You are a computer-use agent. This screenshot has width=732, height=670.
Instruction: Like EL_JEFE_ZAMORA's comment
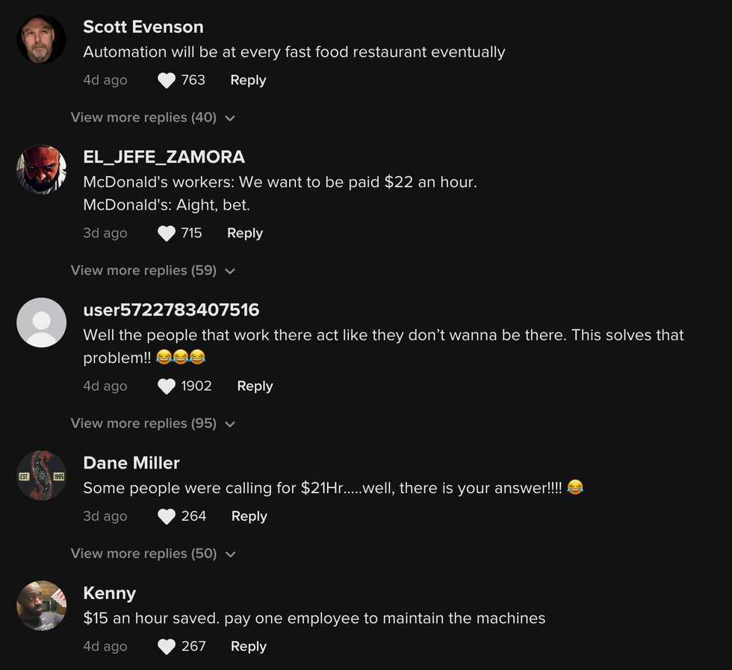pyautogui.click(x=167, y=233)
